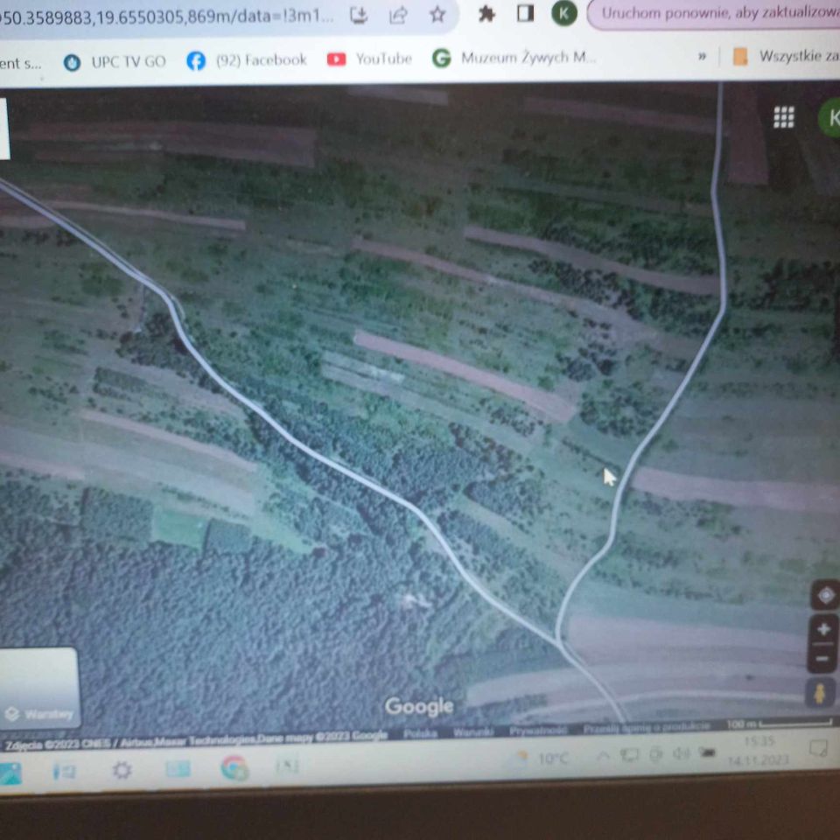This screenshot has width=840, height=840.
Task: Click the zoom out minus control on the map
Action: point(822,657)
